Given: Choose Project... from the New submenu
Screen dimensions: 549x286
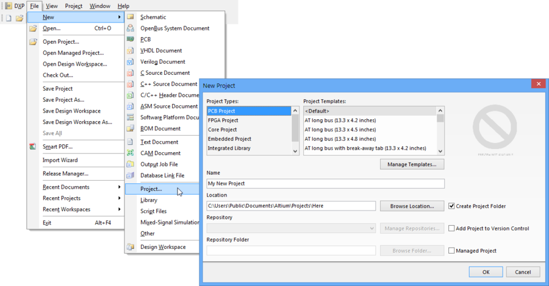Looking at the screenshot, I should tap(162, 189).
